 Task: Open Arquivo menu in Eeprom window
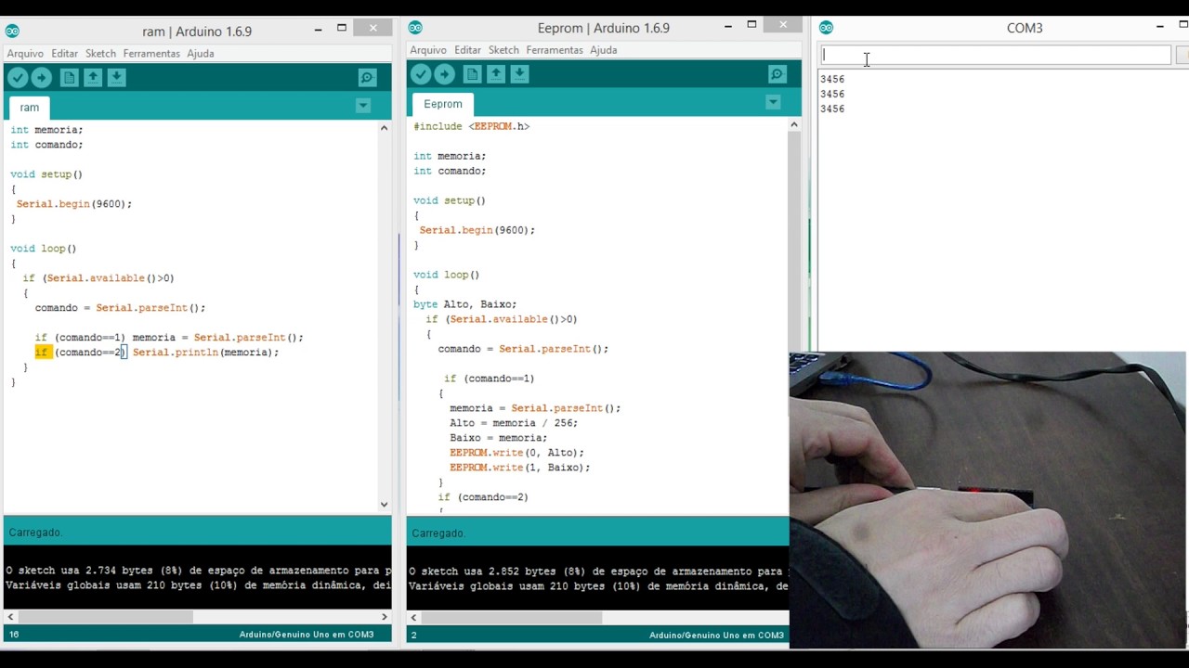(x=428, y=50)
